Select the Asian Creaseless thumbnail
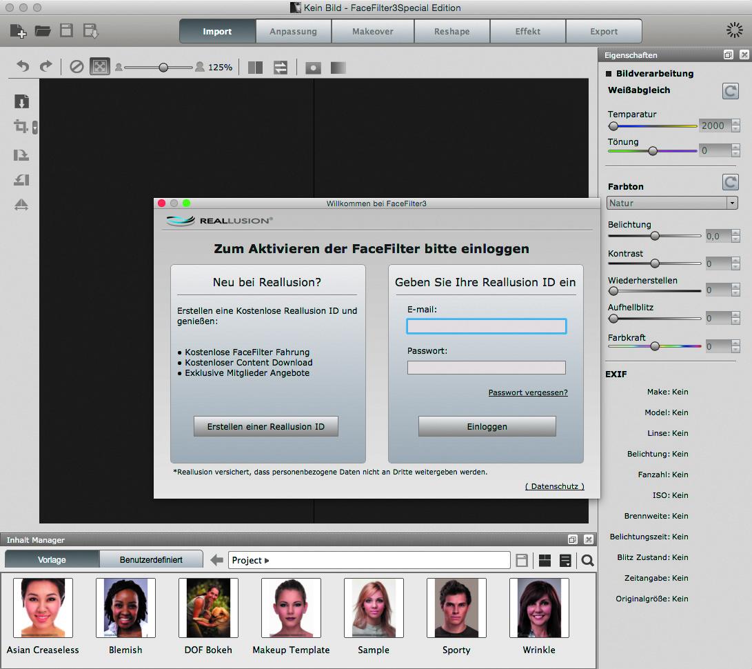752x669 pixels. point(43,608)
